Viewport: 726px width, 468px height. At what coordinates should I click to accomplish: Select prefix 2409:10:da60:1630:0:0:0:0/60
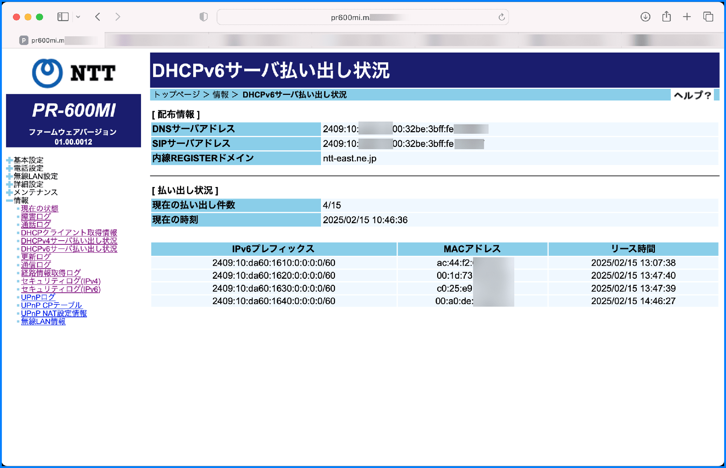(x=274, y=289)
